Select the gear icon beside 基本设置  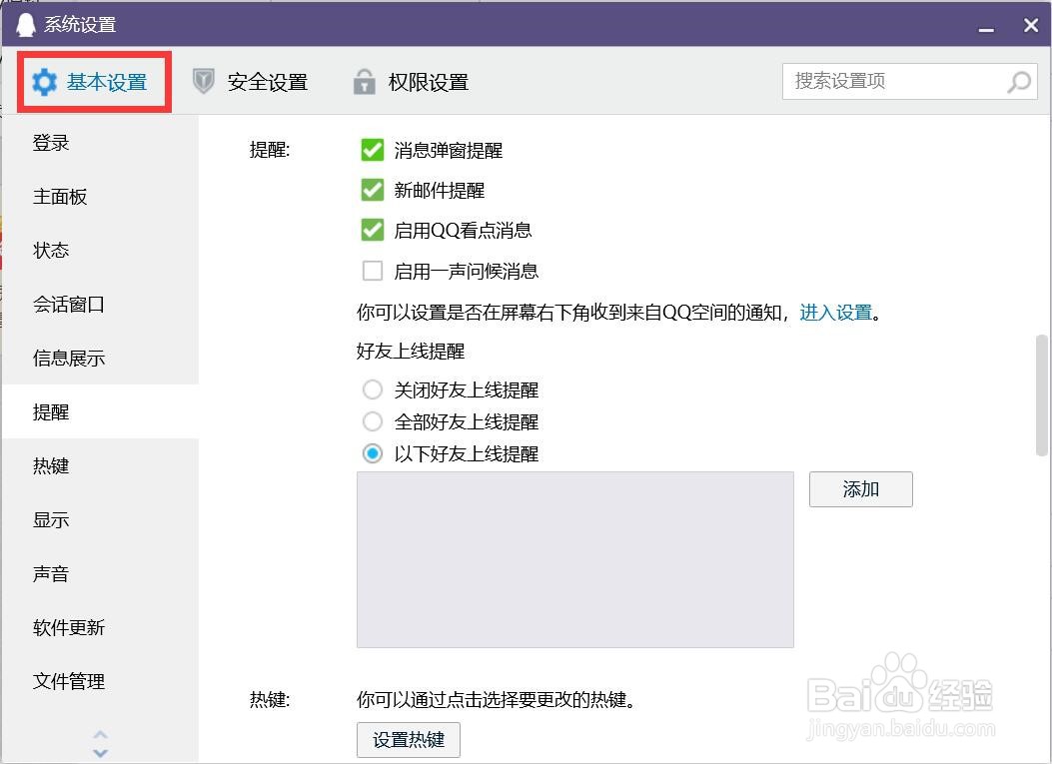pos(44,82)
